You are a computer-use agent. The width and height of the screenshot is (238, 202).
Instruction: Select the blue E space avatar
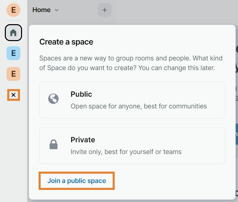[13, 53]
